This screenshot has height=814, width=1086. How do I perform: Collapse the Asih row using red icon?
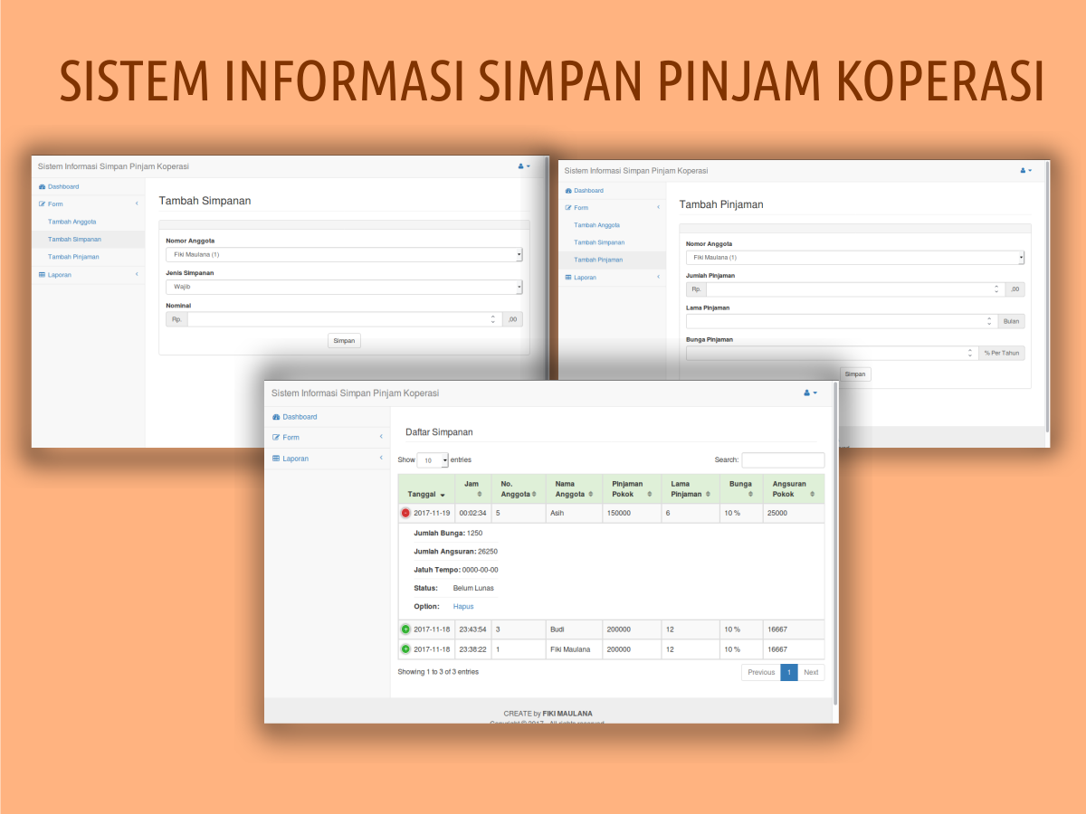[405, 513]
